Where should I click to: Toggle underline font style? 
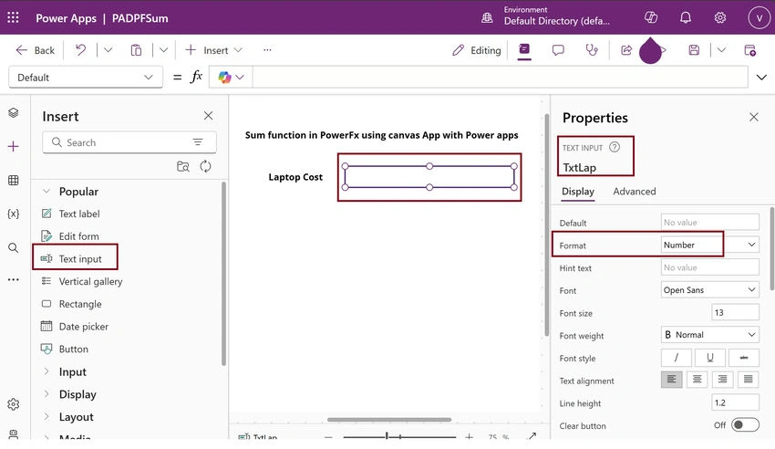[x=709, y=358]
